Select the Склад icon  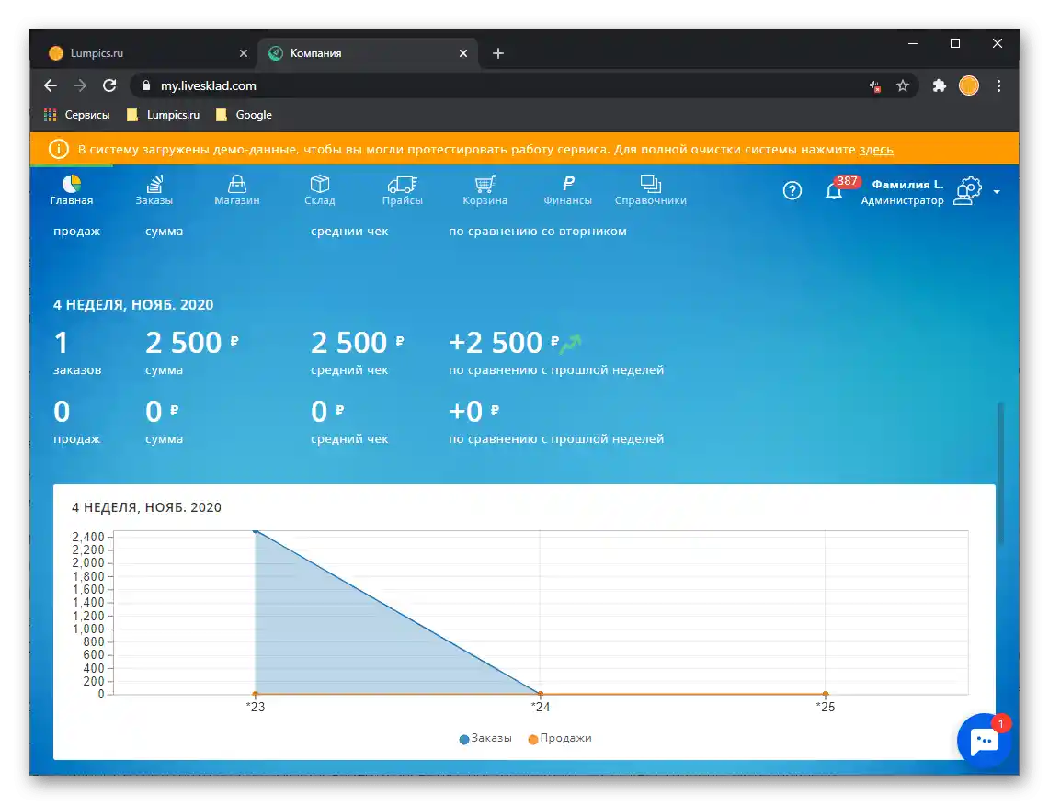tap(319, 184)
